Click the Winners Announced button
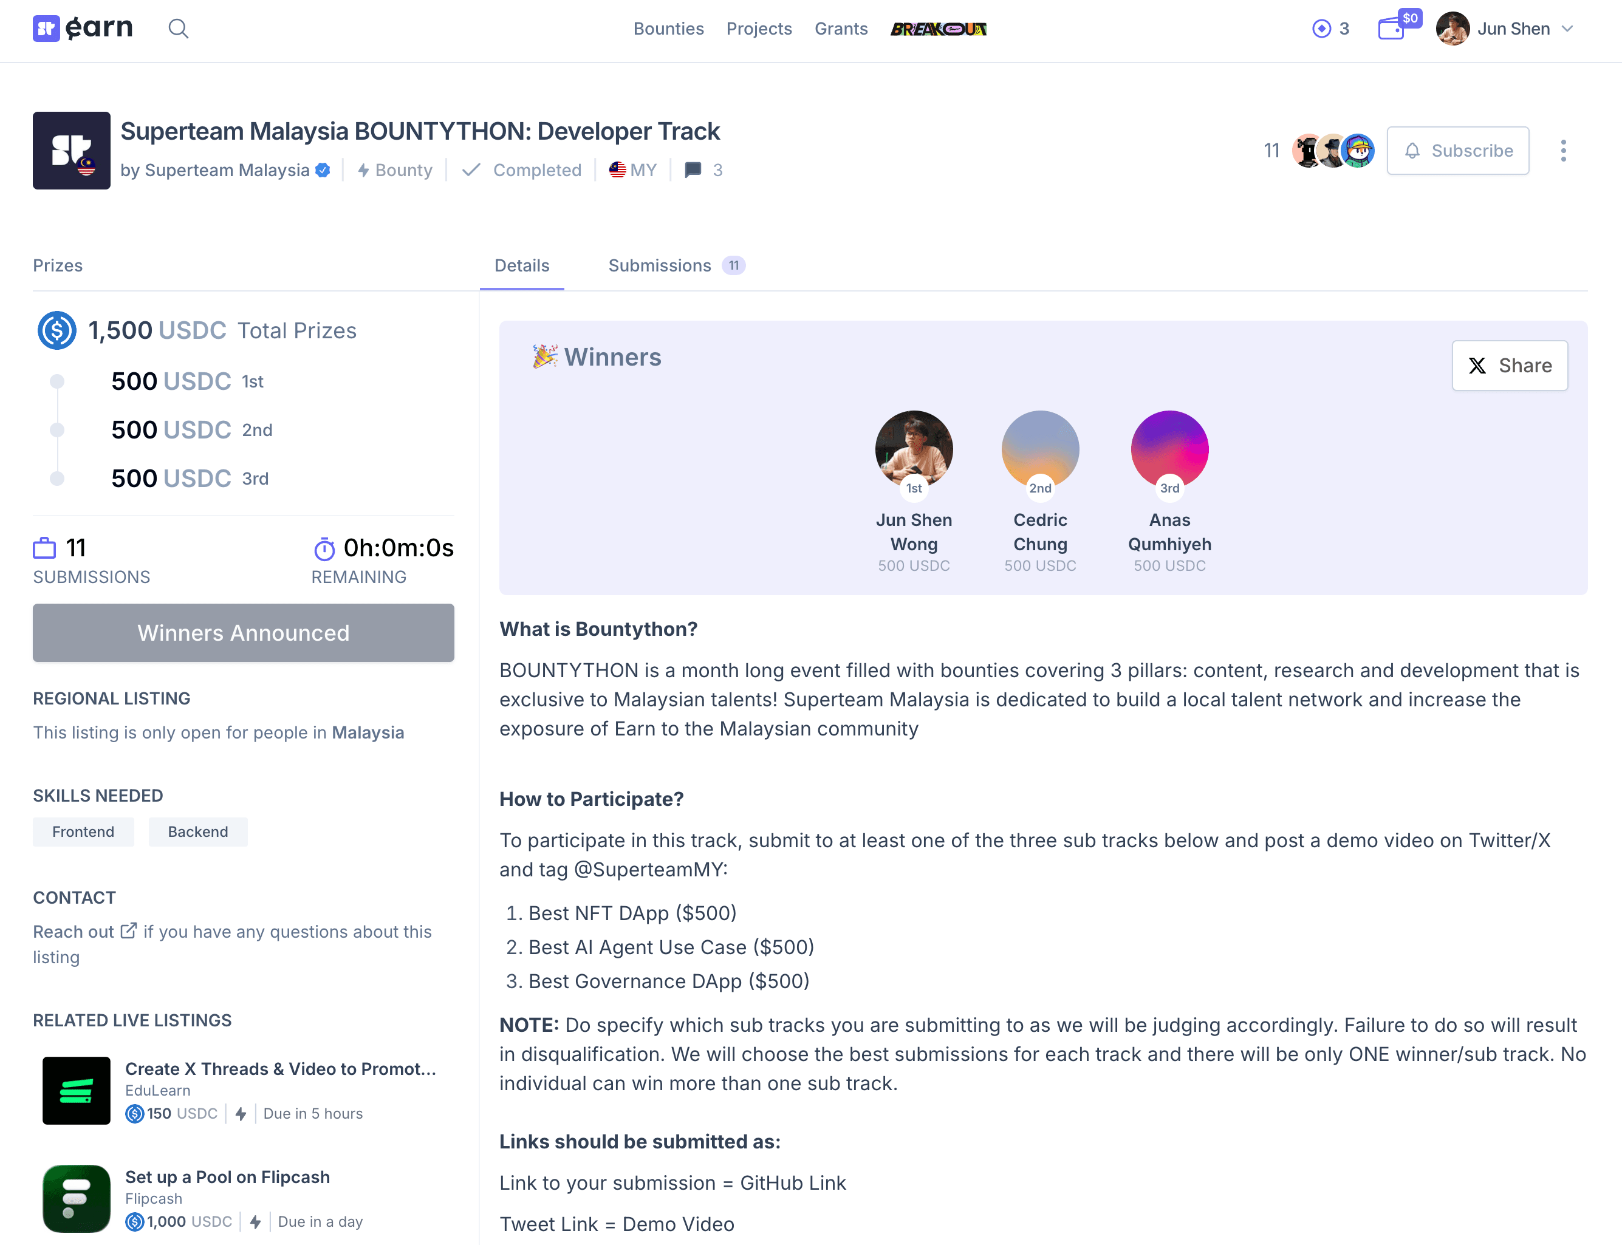This screenshot has width=1622, height=1245. [x=243, y=632]
